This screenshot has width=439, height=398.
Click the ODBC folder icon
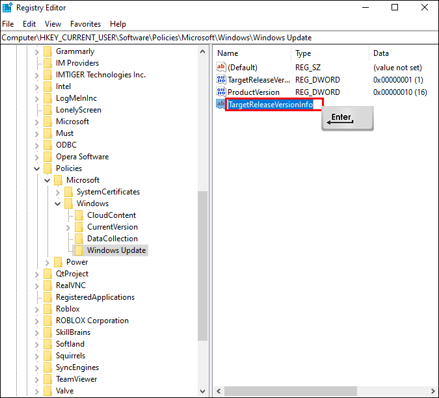48,145
